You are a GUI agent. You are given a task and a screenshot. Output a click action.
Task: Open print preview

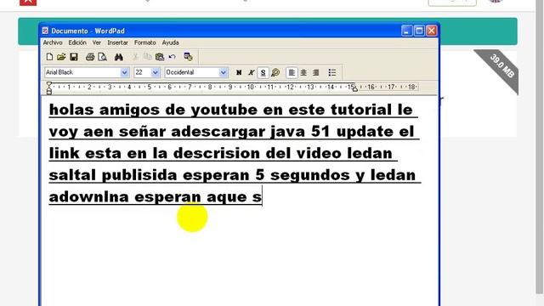pyautogui.click(x=102, y=57)
